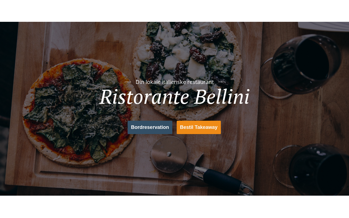Click the blank white header bar
Screen dimensions: 349x218
tap(174, 11)
